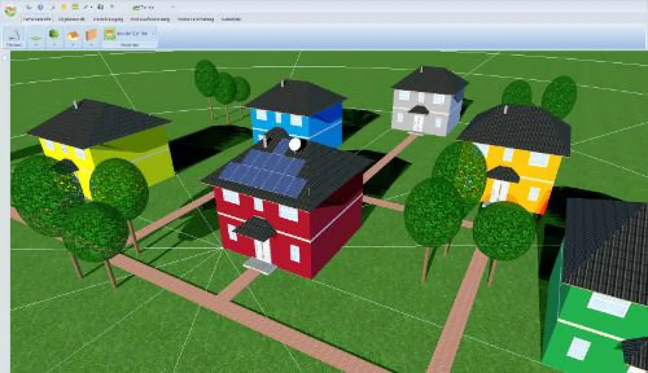Click the orange roof-shaped tool icon
648x373 pixels.
[73, 36]
